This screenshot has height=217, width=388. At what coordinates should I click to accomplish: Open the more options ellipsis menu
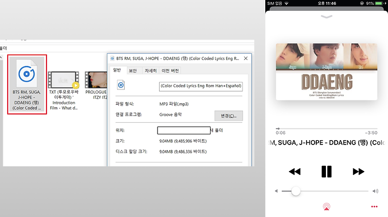coord(374,207)
